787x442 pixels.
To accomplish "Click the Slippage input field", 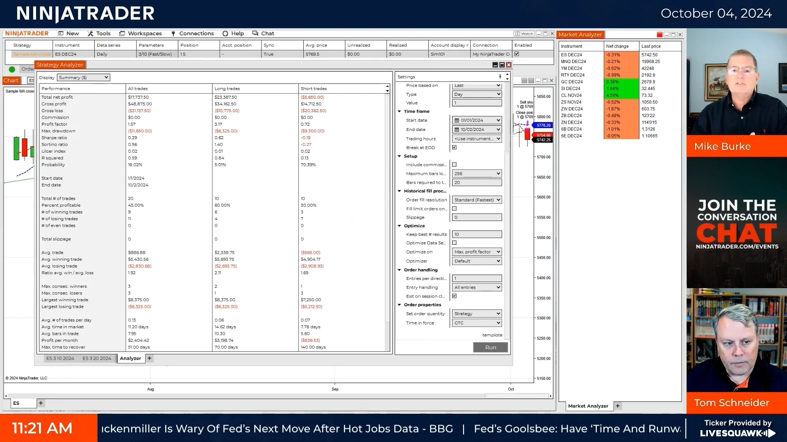I will [477, 217].
